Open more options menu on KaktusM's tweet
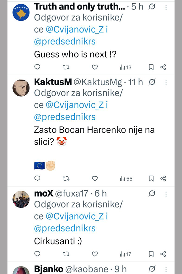182x274 pixels. [x=166, y=82]
